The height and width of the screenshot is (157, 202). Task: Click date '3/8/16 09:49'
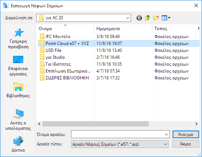point(108,37)
